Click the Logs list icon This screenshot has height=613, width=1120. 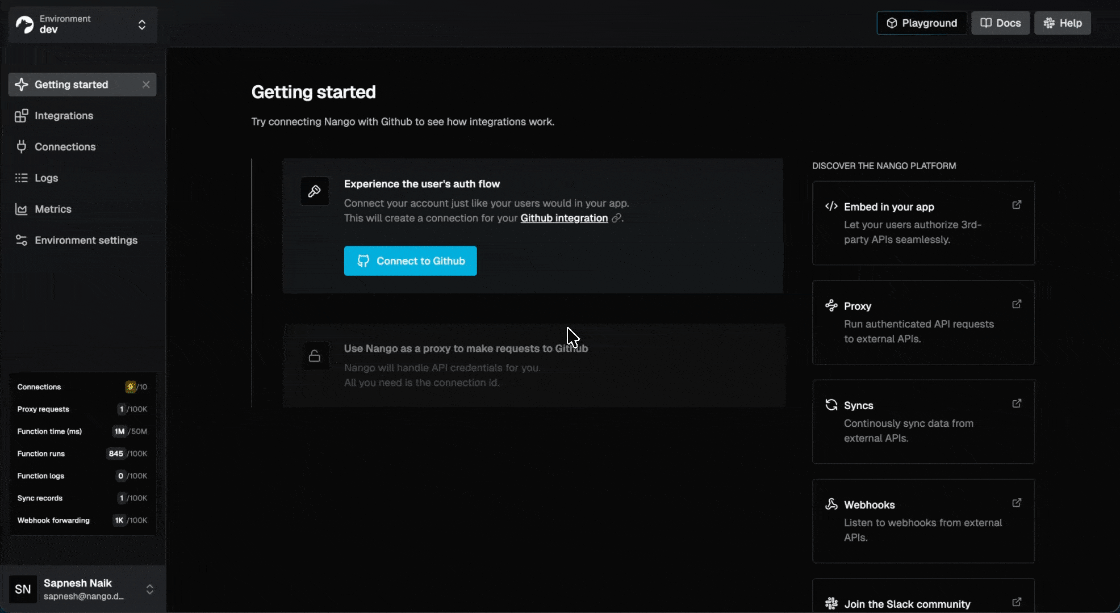tap(22, 178)
